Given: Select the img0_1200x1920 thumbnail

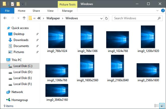Looking at the screenshot, I should tap(148, 37).
